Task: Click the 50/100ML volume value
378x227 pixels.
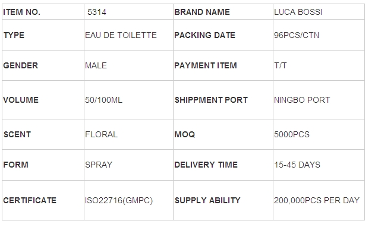Action: (103, 100)
